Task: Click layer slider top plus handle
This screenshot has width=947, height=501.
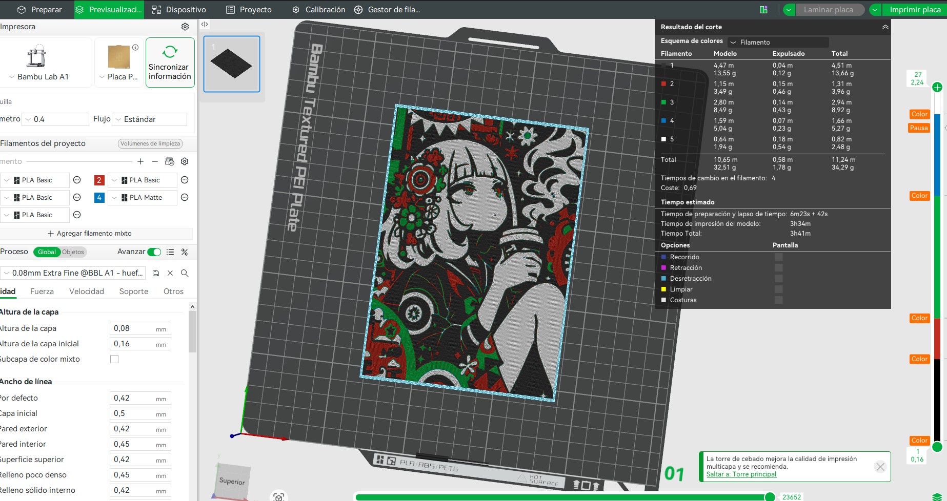Action: [937, 87]
